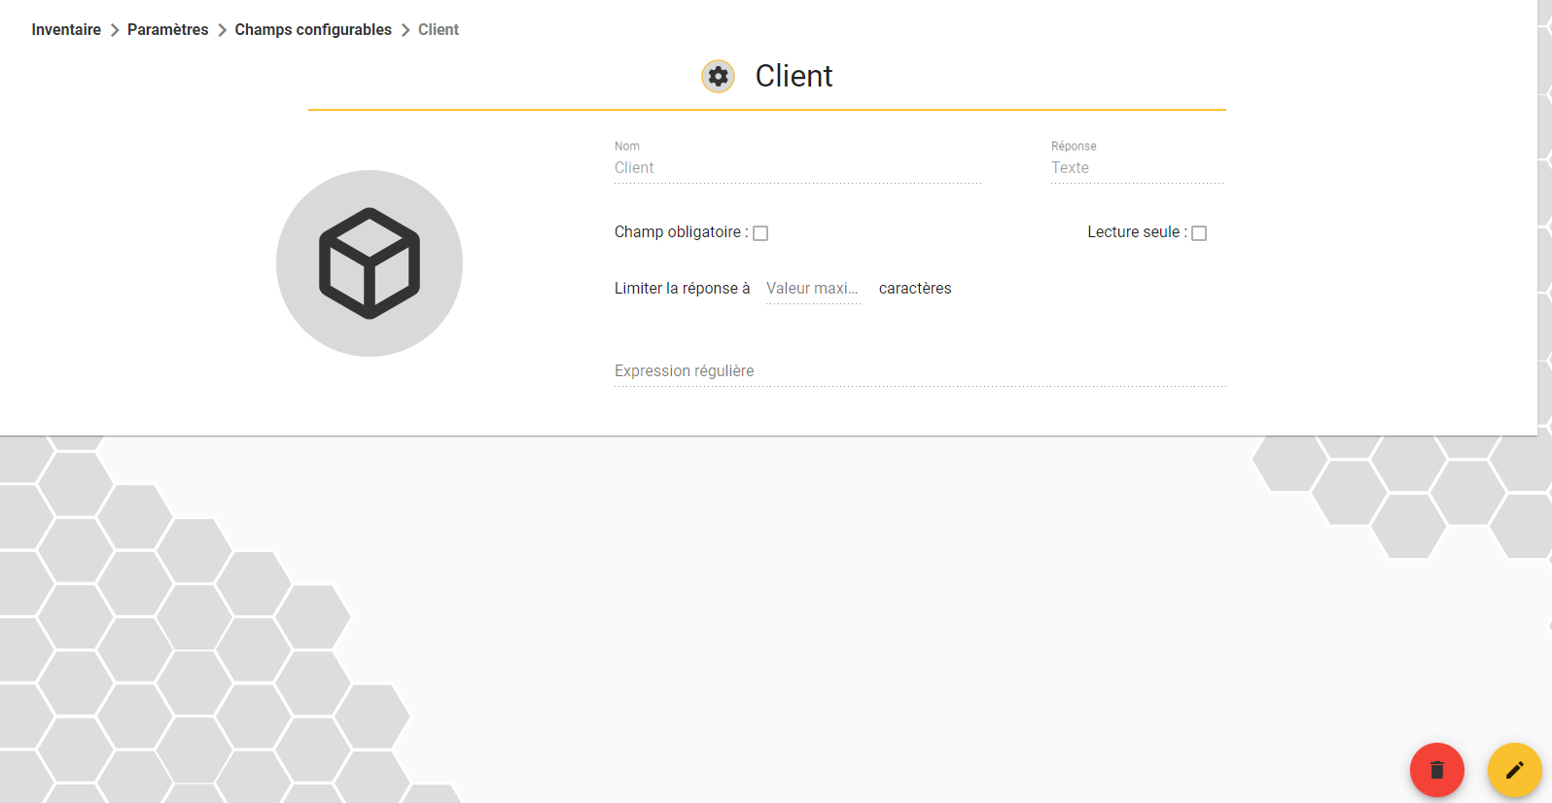Click the Client breadcrumb item

tap(439, 30)
